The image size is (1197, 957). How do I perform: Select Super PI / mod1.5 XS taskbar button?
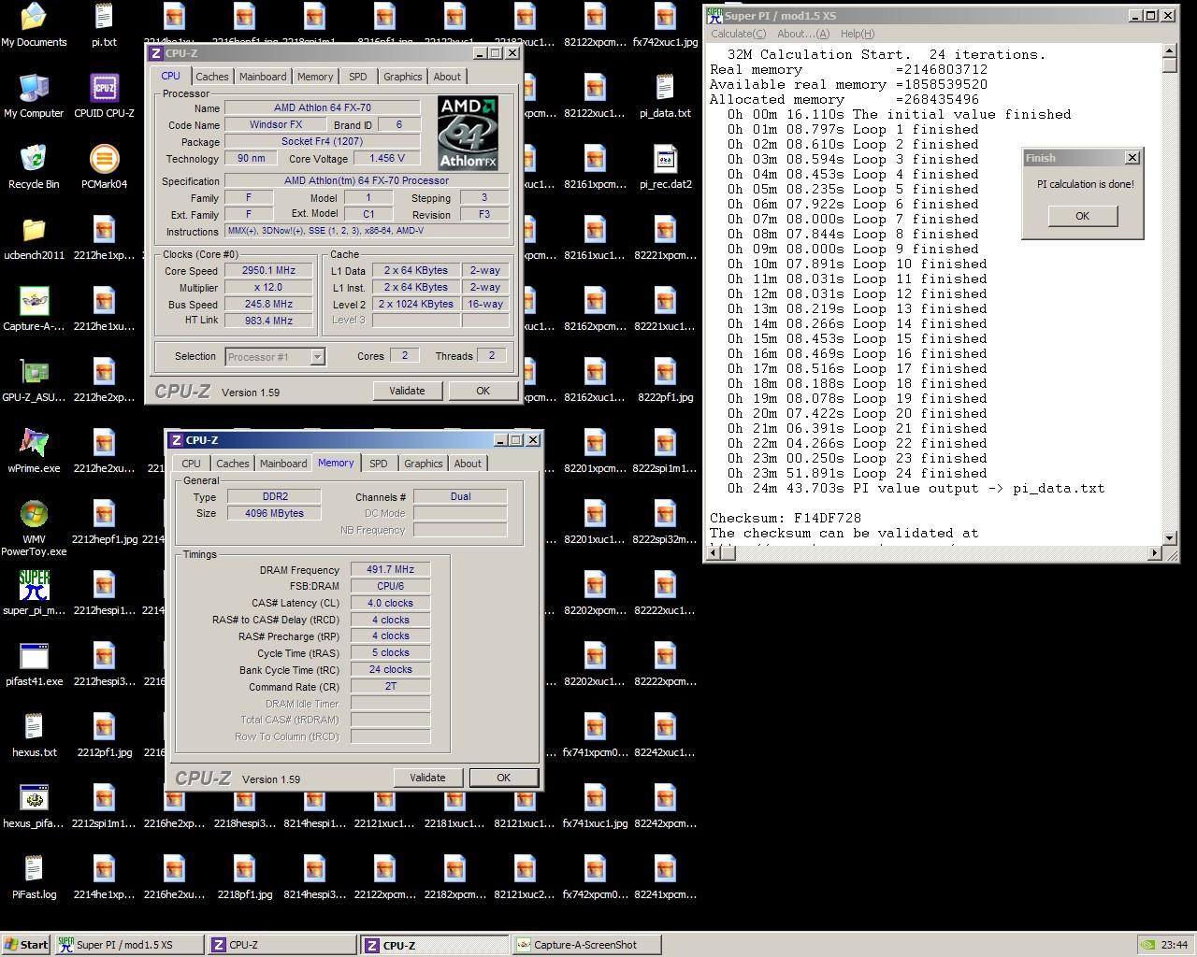128,945
